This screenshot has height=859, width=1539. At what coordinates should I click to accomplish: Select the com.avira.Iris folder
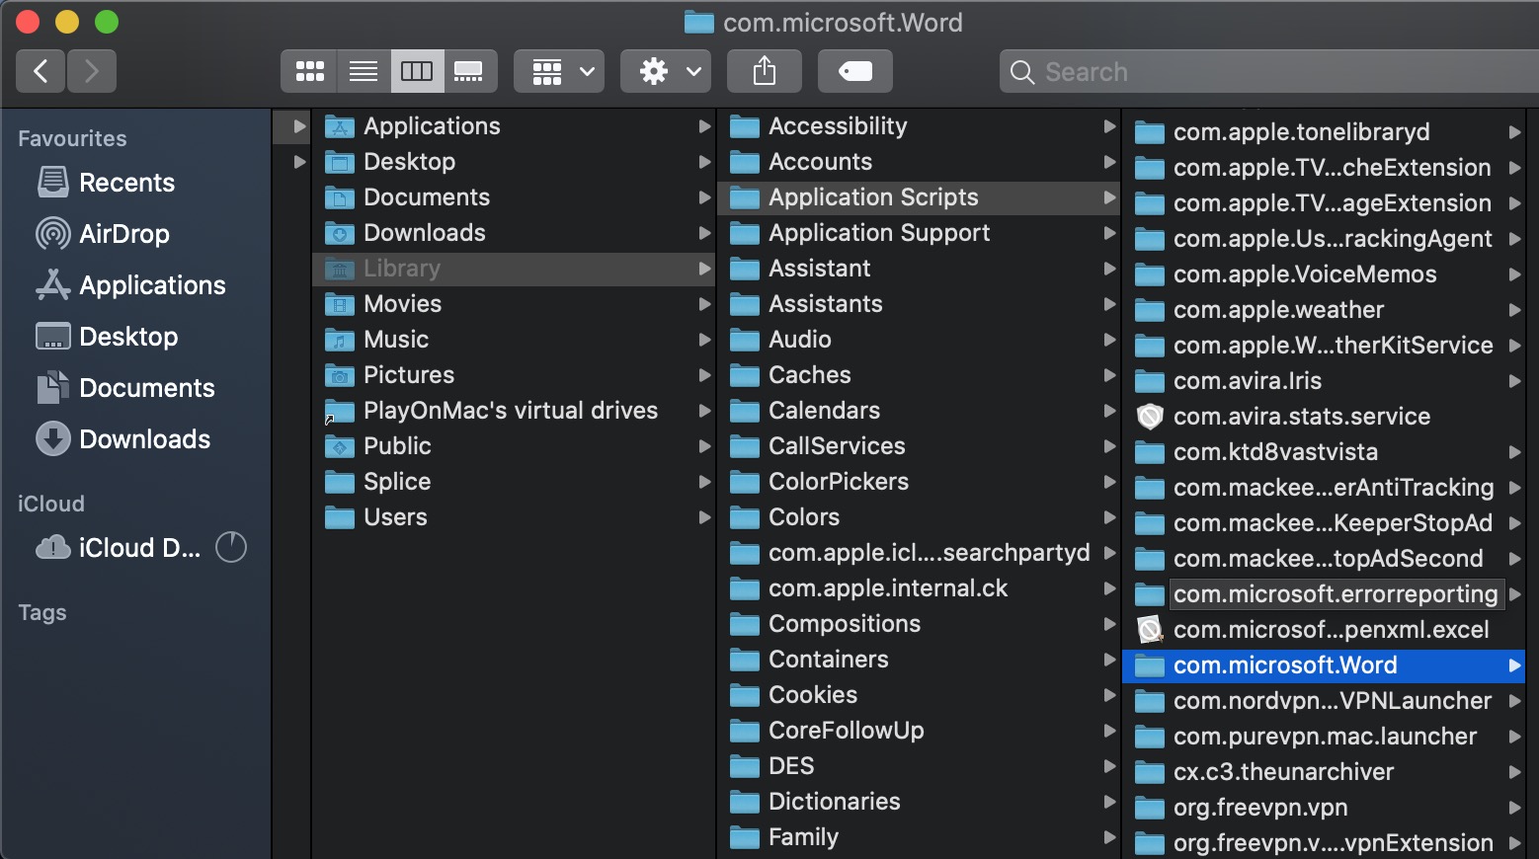pos(1324,381)
